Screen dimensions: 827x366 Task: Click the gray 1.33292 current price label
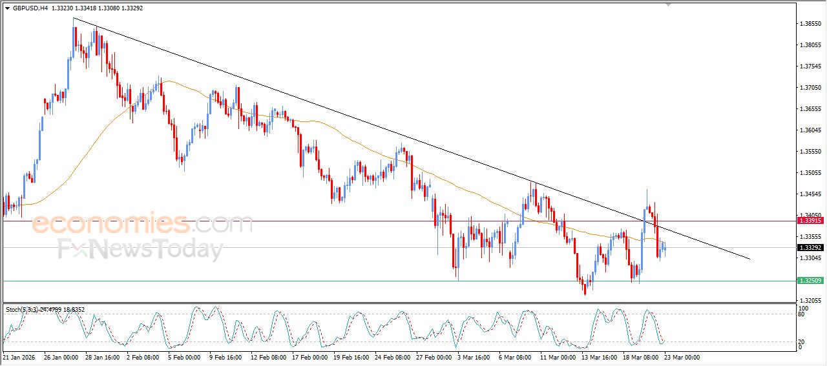pyautogui.click(x=810, y=248)
